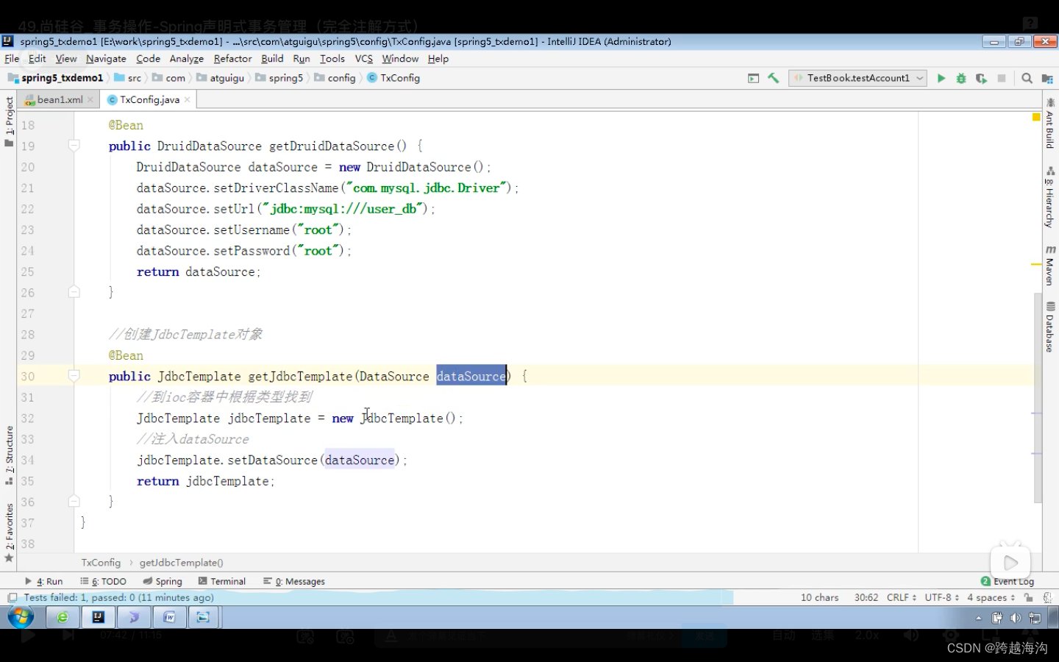The width and height of the screenshot is (1059, 662).
Task: Click the TxConfig class in navigation bar
Action: (x=394, y=78)
